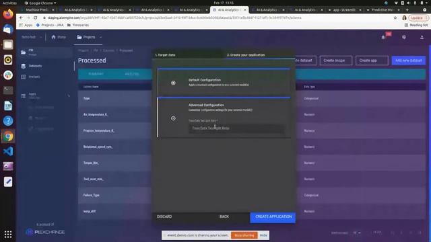This screenshot has width=431, height=242.
Task: Launch LibreOffice Writer from the dock
Action: (x=8, y=106)
